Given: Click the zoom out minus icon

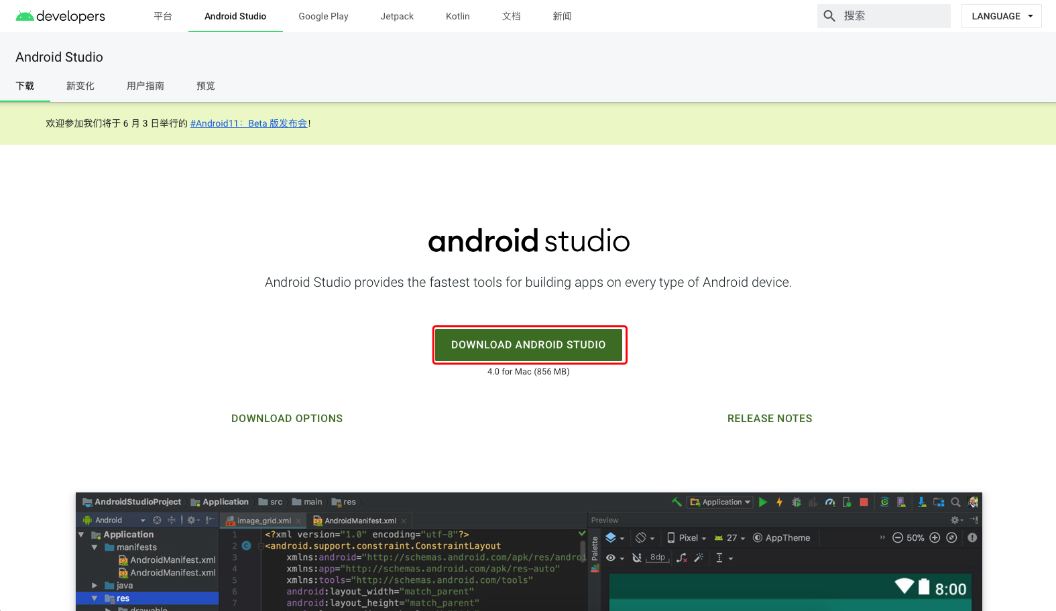Looking at the screenshot, I should (x=898, y=538).
